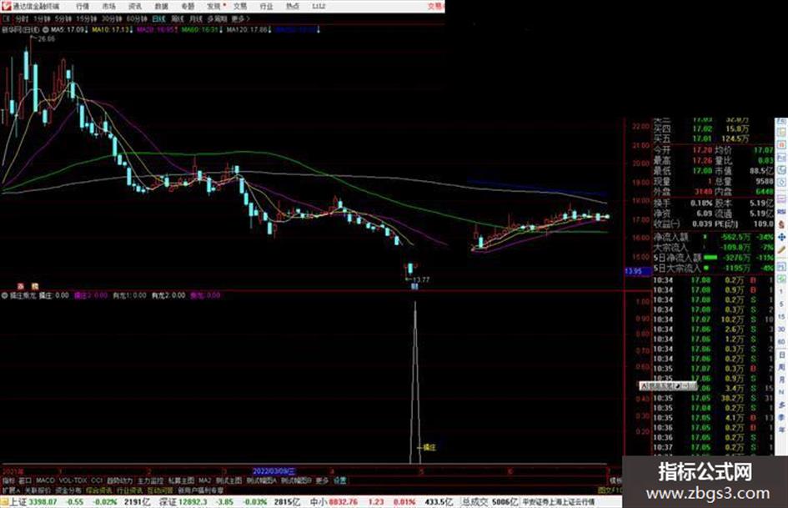Click the 5日净流入额 green bar
This screenshot has width=788, height=508.
tap(710, 258)
